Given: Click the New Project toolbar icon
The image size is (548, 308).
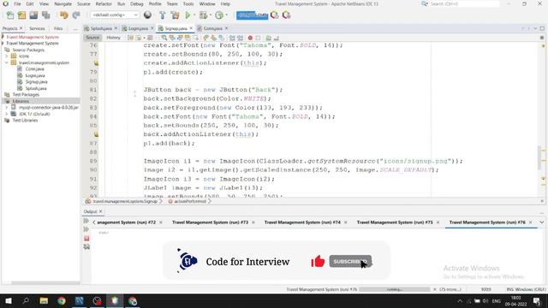Looking at the screenshot, I should click(x=21, y=15).
